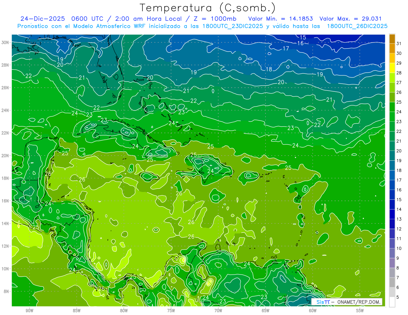The width and height of the screenshot is (408, 315).
Task: Click the orange swatch between 30 and 31
Action: [392, 49]
